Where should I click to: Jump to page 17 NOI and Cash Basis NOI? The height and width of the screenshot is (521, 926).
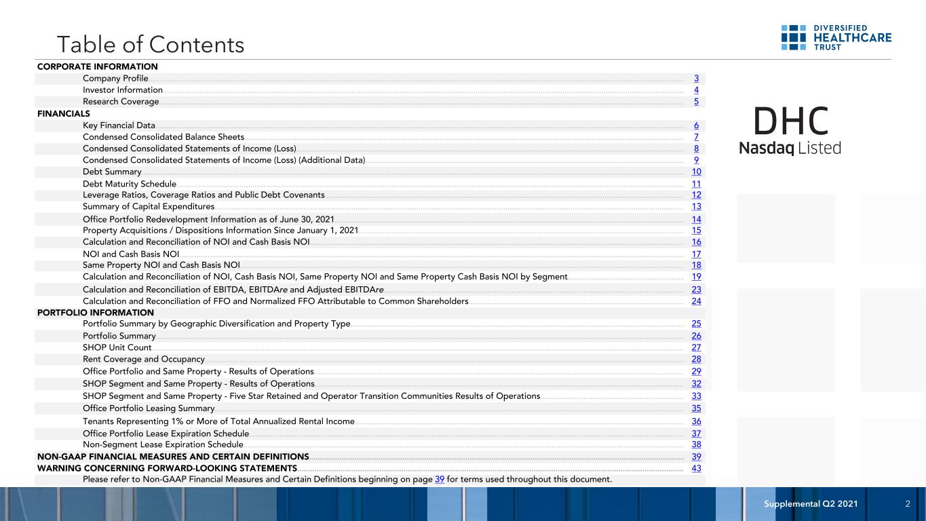coord(697,254)
